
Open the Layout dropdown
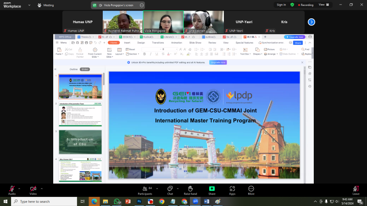(119, 54)
